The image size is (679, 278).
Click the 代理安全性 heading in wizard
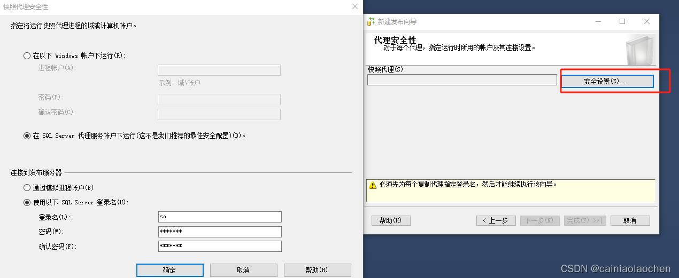[395, 40]
